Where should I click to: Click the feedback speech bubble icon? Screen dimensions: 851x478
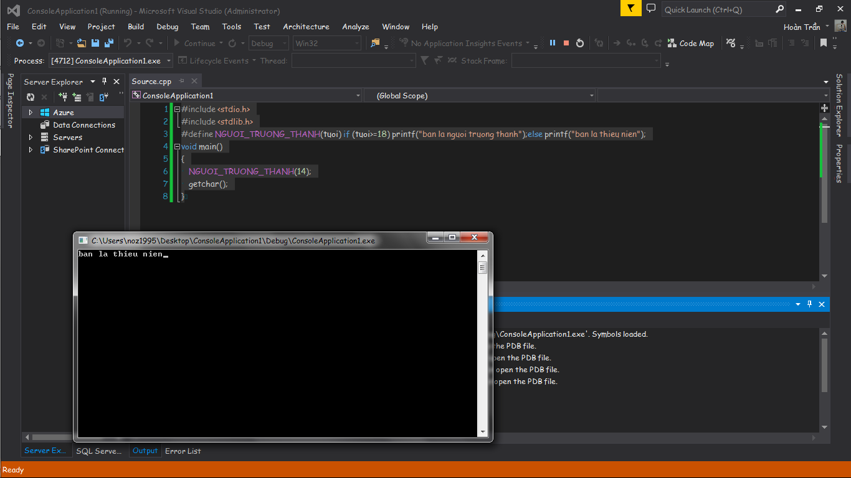pyautogui.click(x=651, y=9)
